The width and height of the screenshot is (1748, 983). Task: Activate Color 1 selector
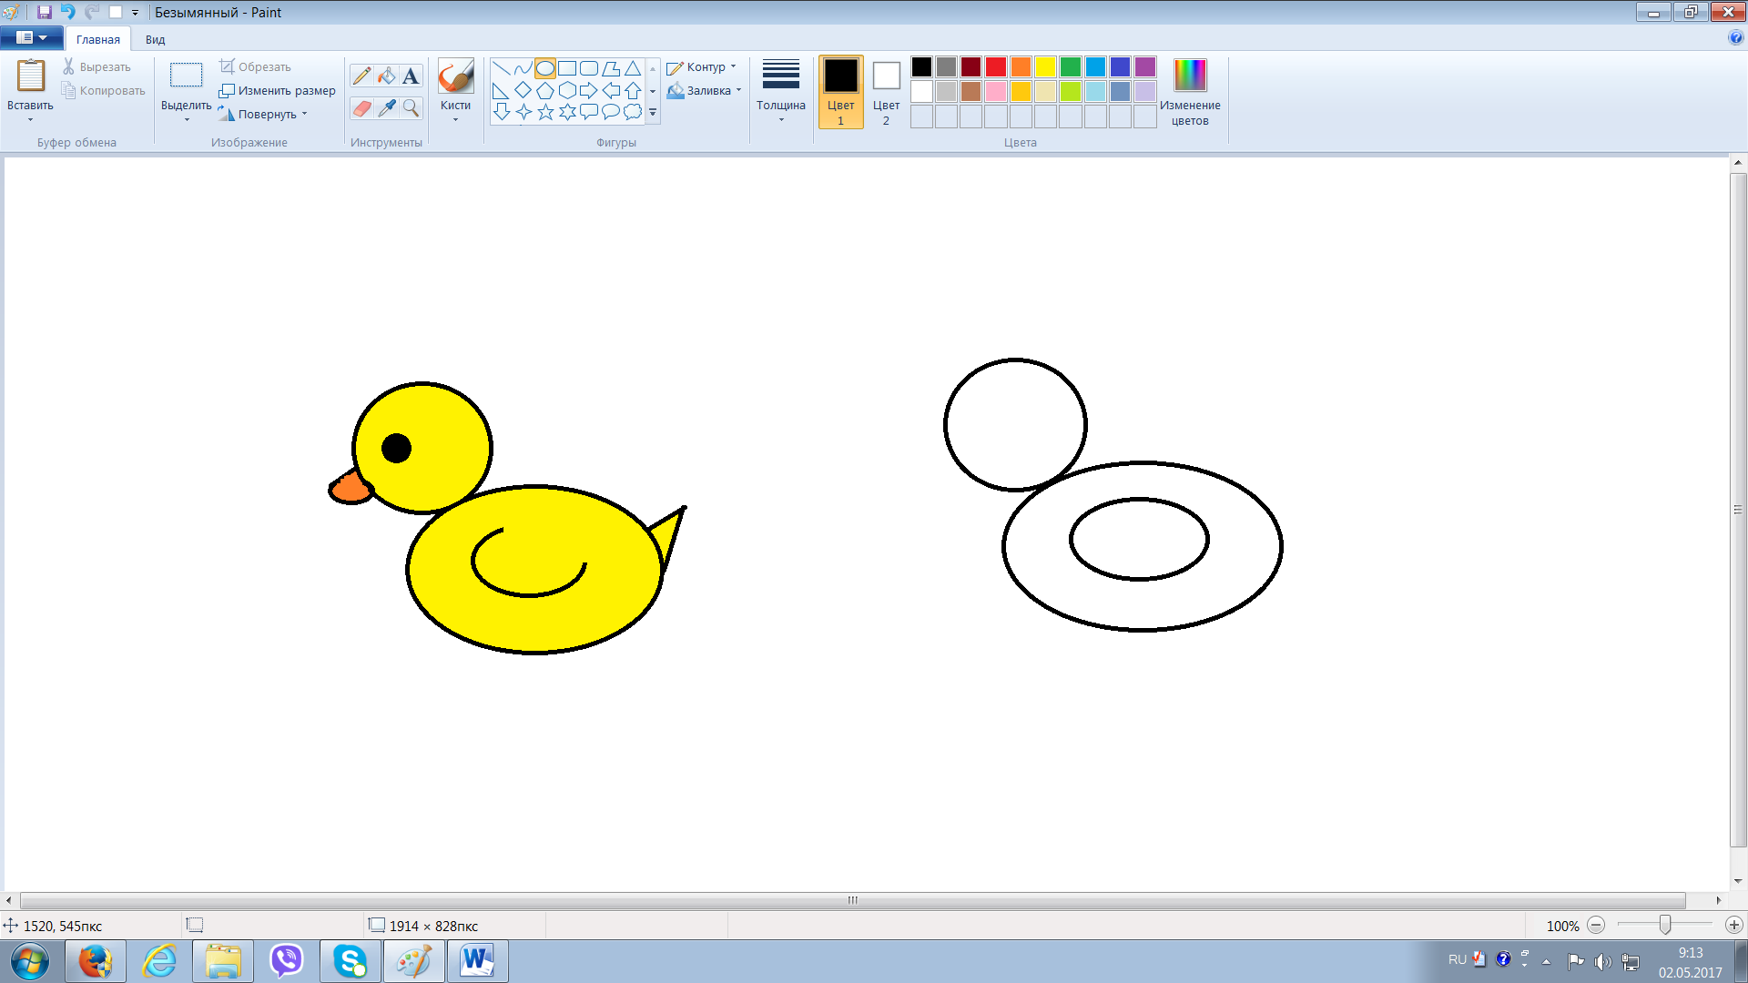coord(840,91)
